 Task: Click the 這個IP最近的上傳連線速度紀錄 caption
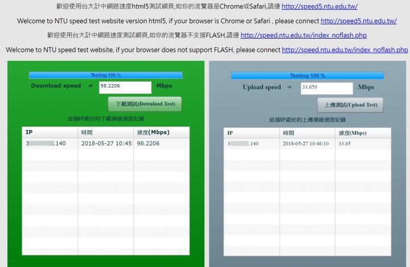click(x=307, y=120)
